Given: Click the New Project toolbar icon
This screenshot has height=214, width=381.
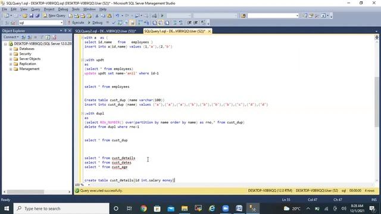Looking at the screenshot, I should 7,16.
